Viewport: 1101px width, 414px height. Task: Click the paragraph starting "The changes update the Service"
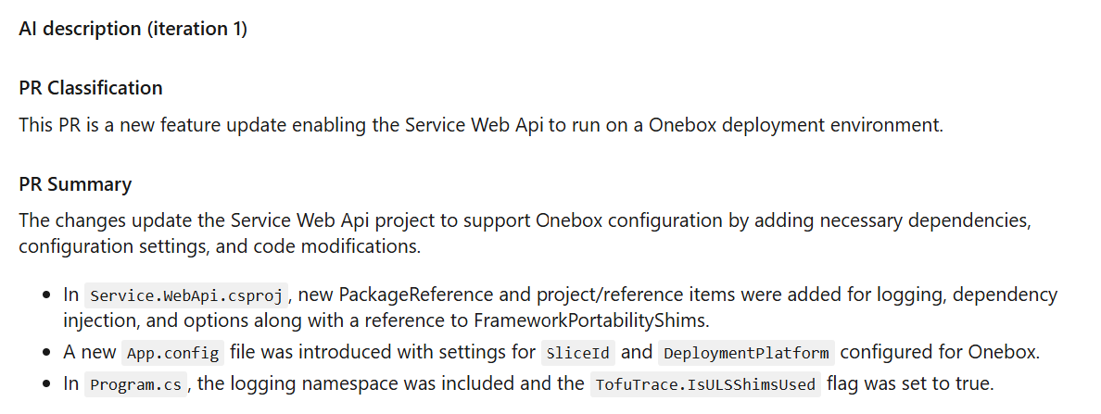pyautogui.click(x=524, y=233)
